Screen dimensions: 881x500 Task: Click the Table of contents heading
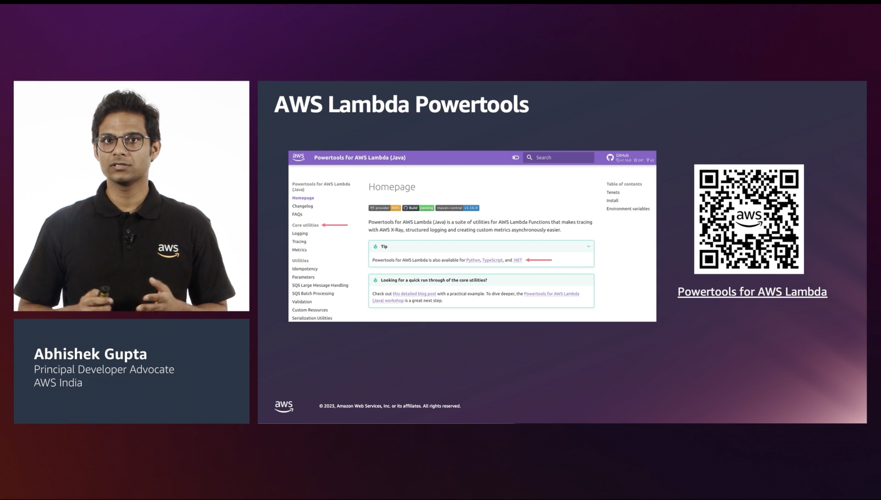[624, 184]
